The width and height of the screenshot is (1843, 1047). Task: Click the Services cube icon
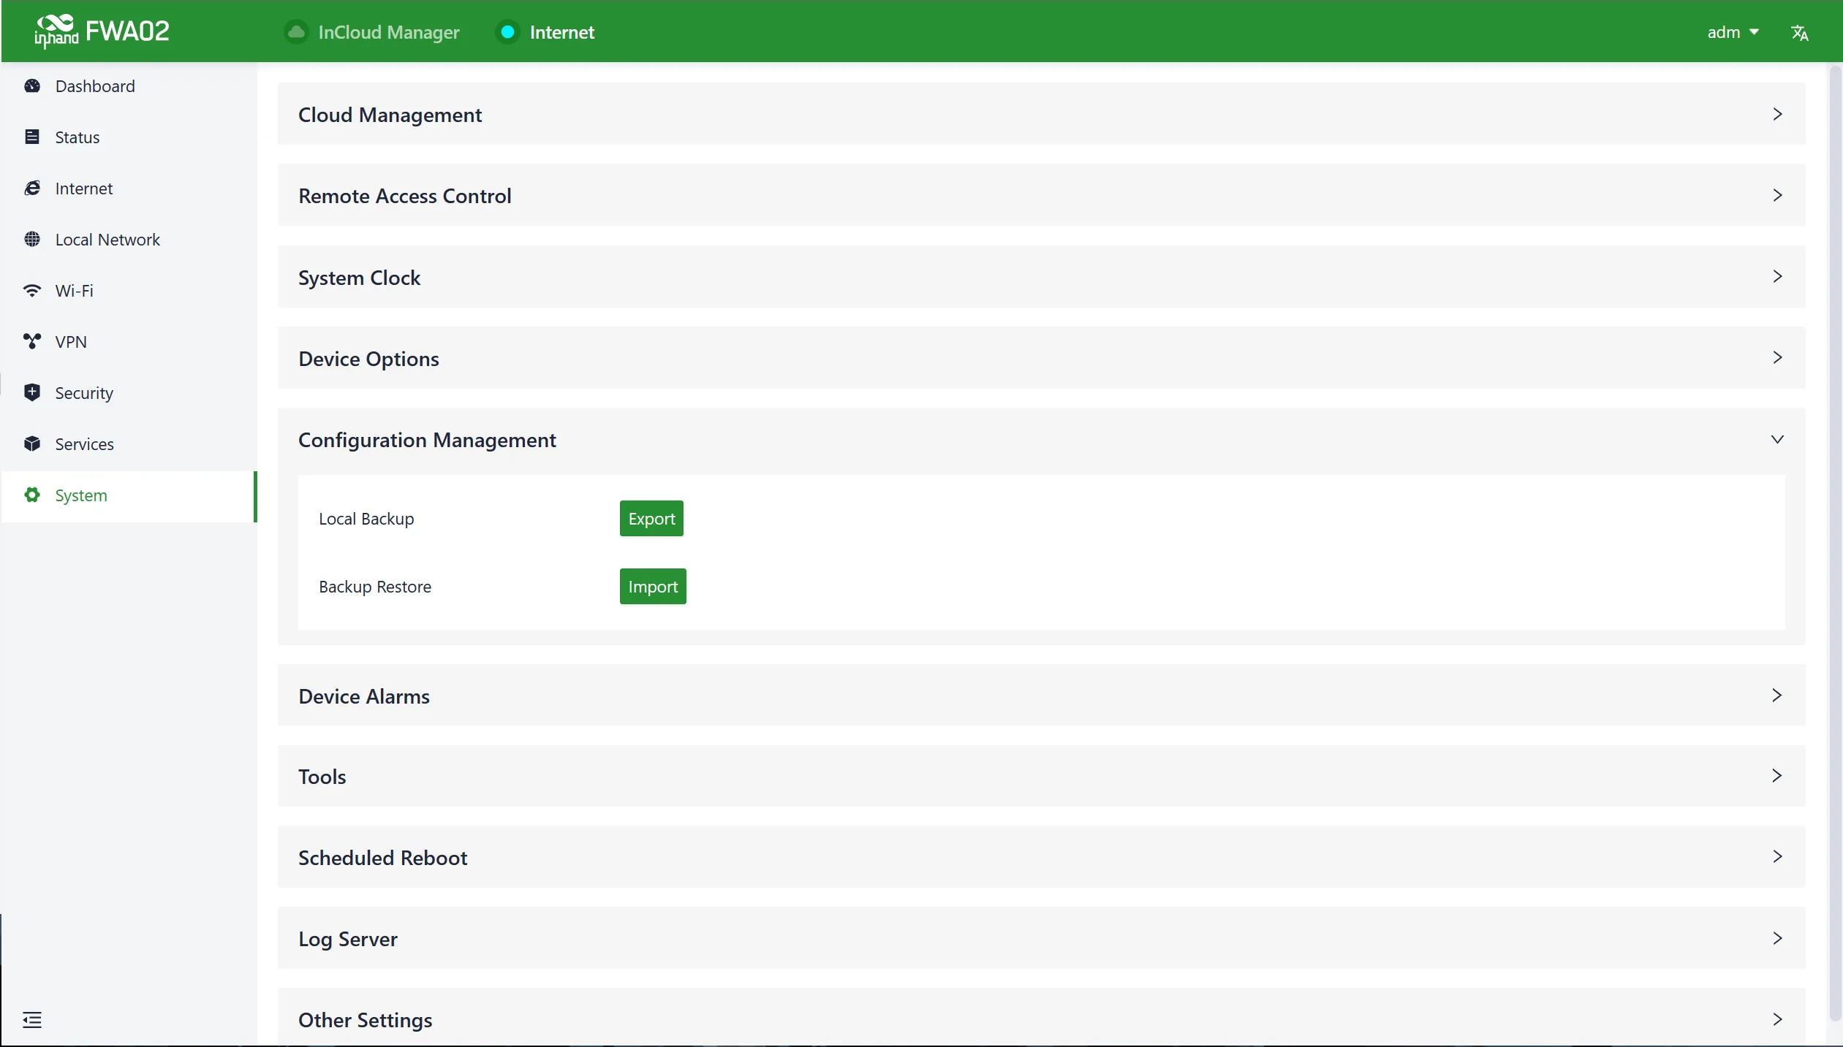tap(32, 444)
